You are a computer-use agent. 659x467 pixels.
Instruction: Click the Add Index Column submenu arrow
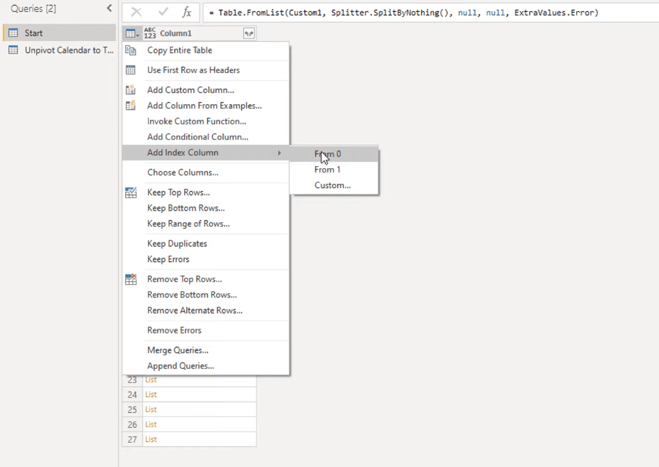click(279, 153)
